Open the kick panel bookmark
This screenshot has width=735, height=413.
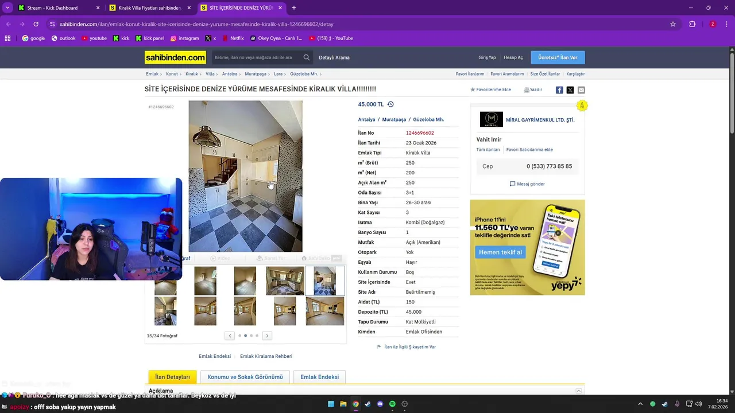[150, 38]
